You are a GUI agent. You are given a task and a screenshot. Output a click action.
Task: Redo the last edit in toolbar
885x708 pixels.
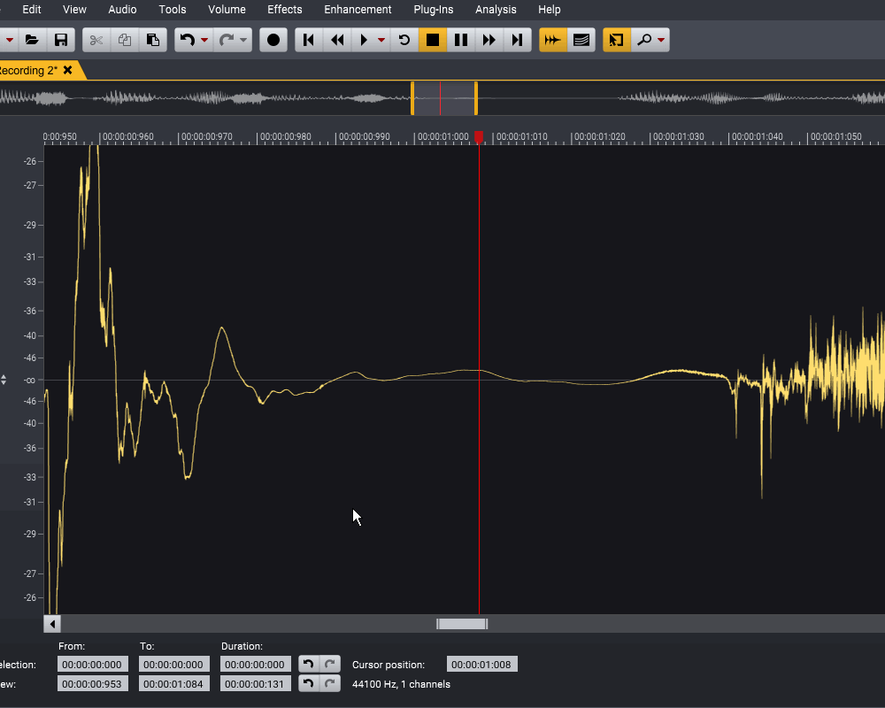coord(227,40)
